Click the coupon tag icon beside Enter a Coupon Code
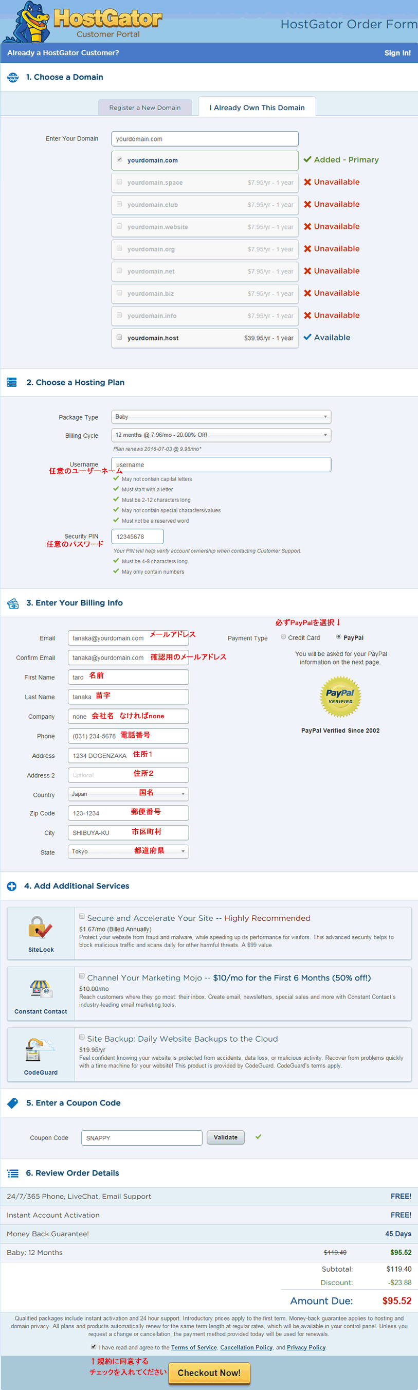The width and height of the screenshot is (418, 1390). (x=12, y=1103)
